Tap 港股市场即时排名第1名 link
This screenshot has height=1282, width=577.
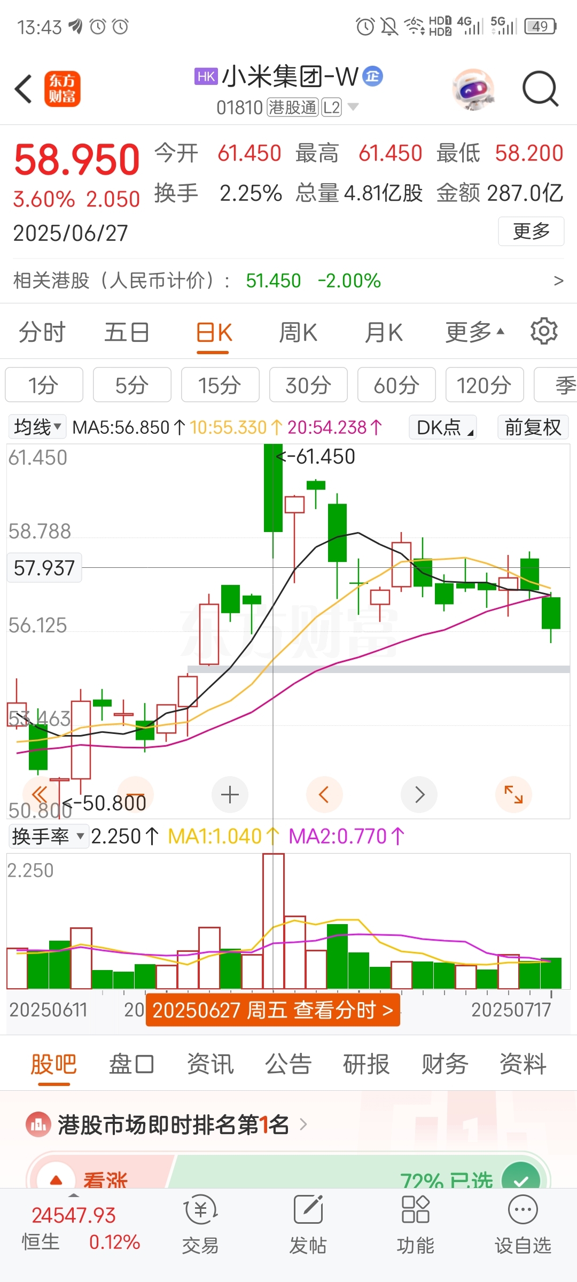pos(173,1124)
